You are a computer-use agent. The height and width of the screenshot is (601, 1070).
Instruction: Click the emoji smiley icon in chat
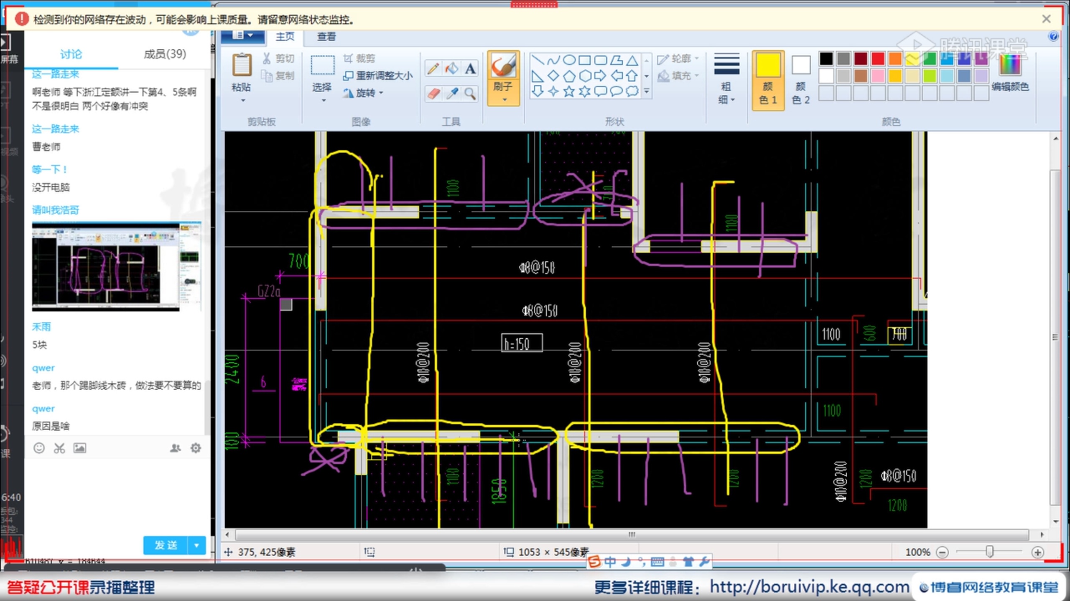point(39,448)
